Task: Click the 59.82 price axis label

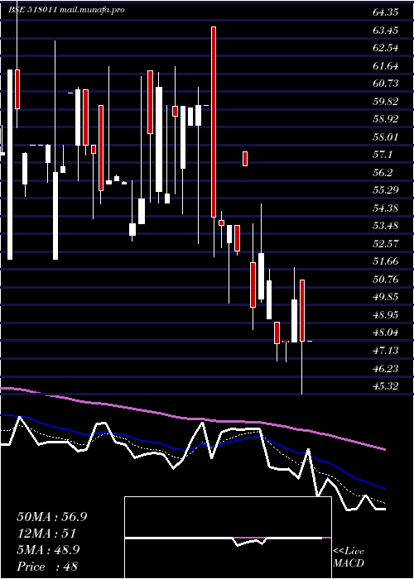Action: (386, 102)
